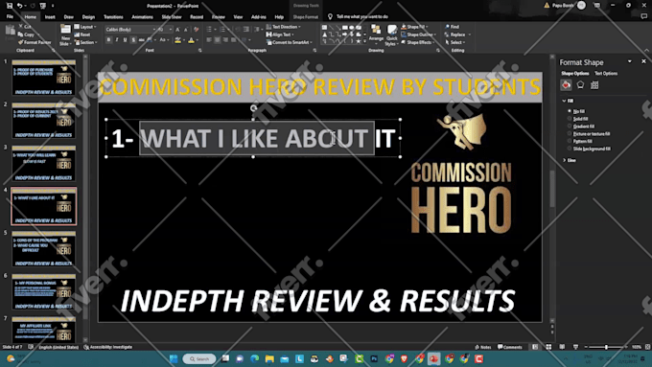Switch to Slide Sorter view in status bar
The height and width of the screenshot is (367, 652).
[x=548, y=347]
